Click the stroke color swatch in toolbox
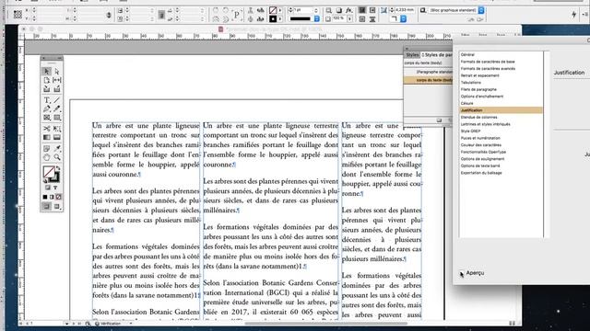Screen dimensions: 590x331 pos(55,177)
